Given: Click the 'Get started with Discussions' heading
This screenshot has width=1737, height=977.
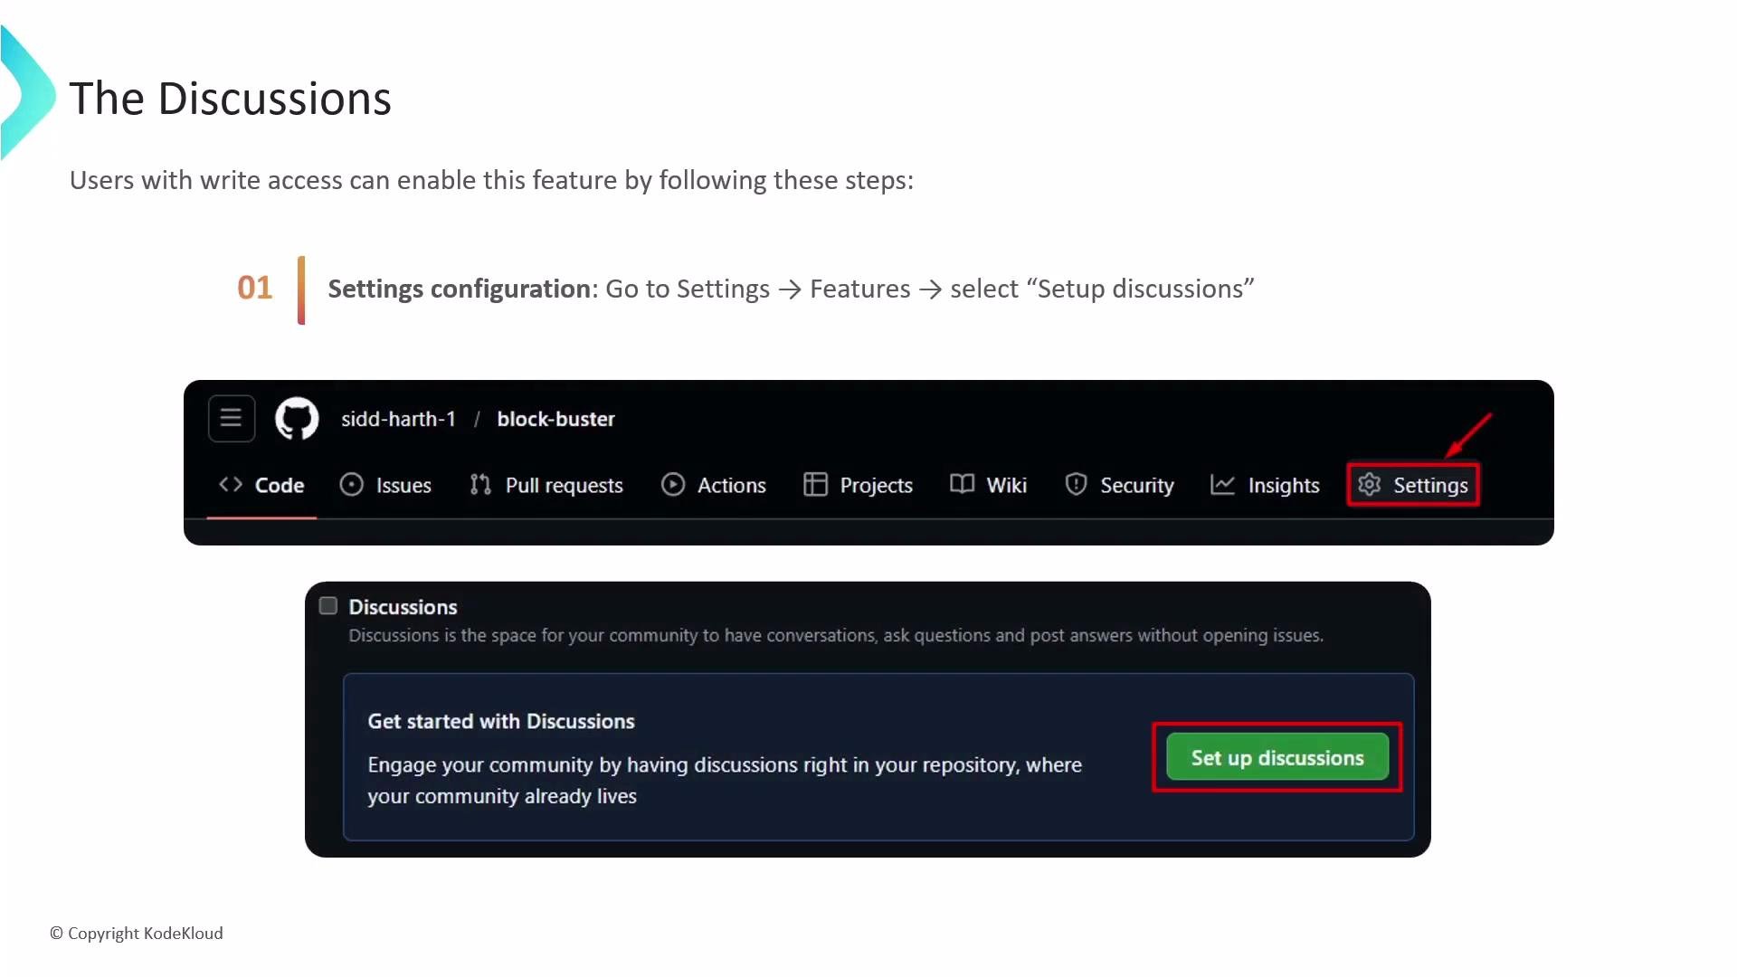Looking at the screenshot, I should tap(501, 721).
